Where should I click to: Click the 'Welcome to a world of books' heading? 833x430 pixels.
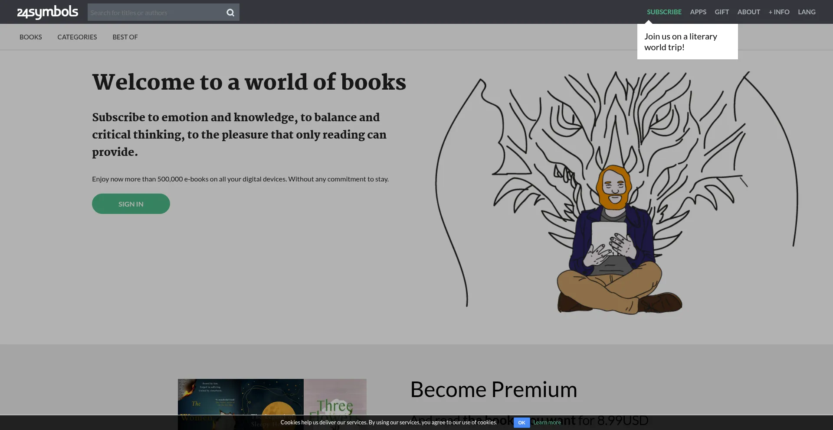coord(249,82)
